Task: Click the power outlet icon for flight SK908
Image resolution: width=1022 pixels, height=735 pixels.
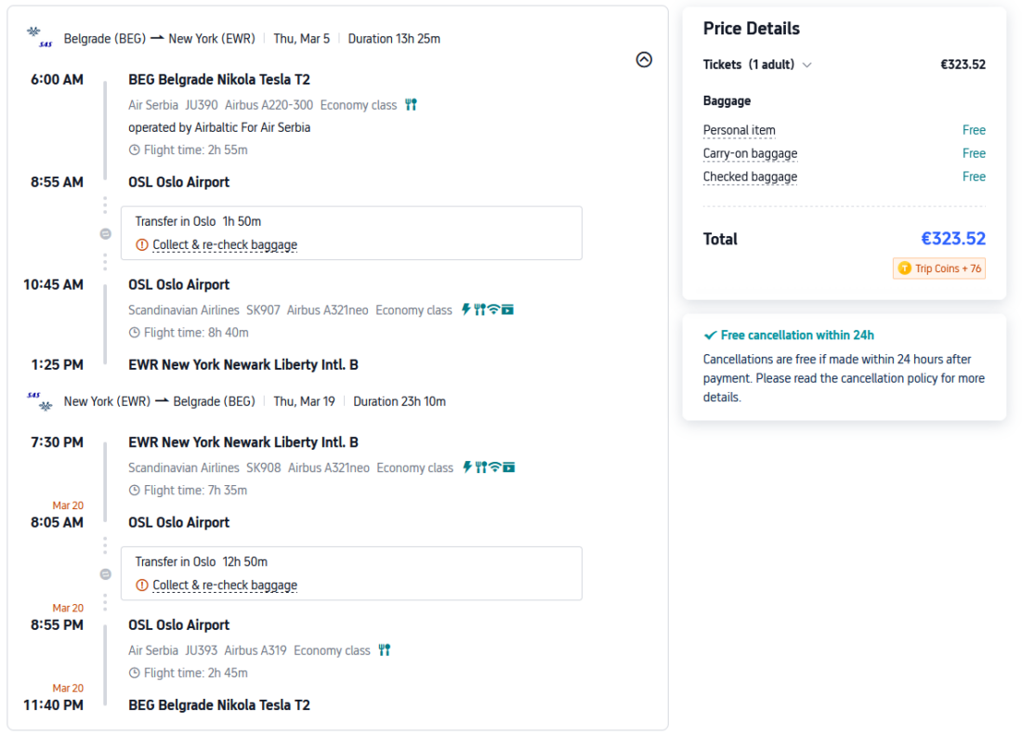Action: 467,467
